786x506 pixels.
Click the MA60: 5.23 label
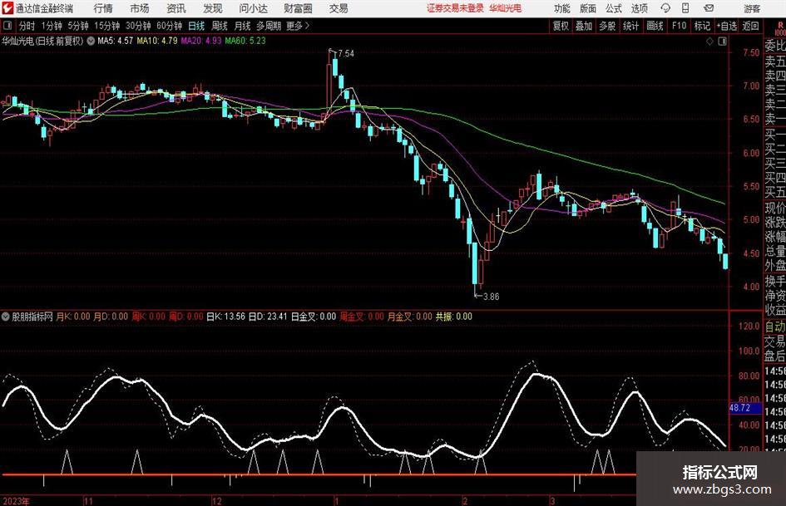pyautogui.click(x=245, y=41)
